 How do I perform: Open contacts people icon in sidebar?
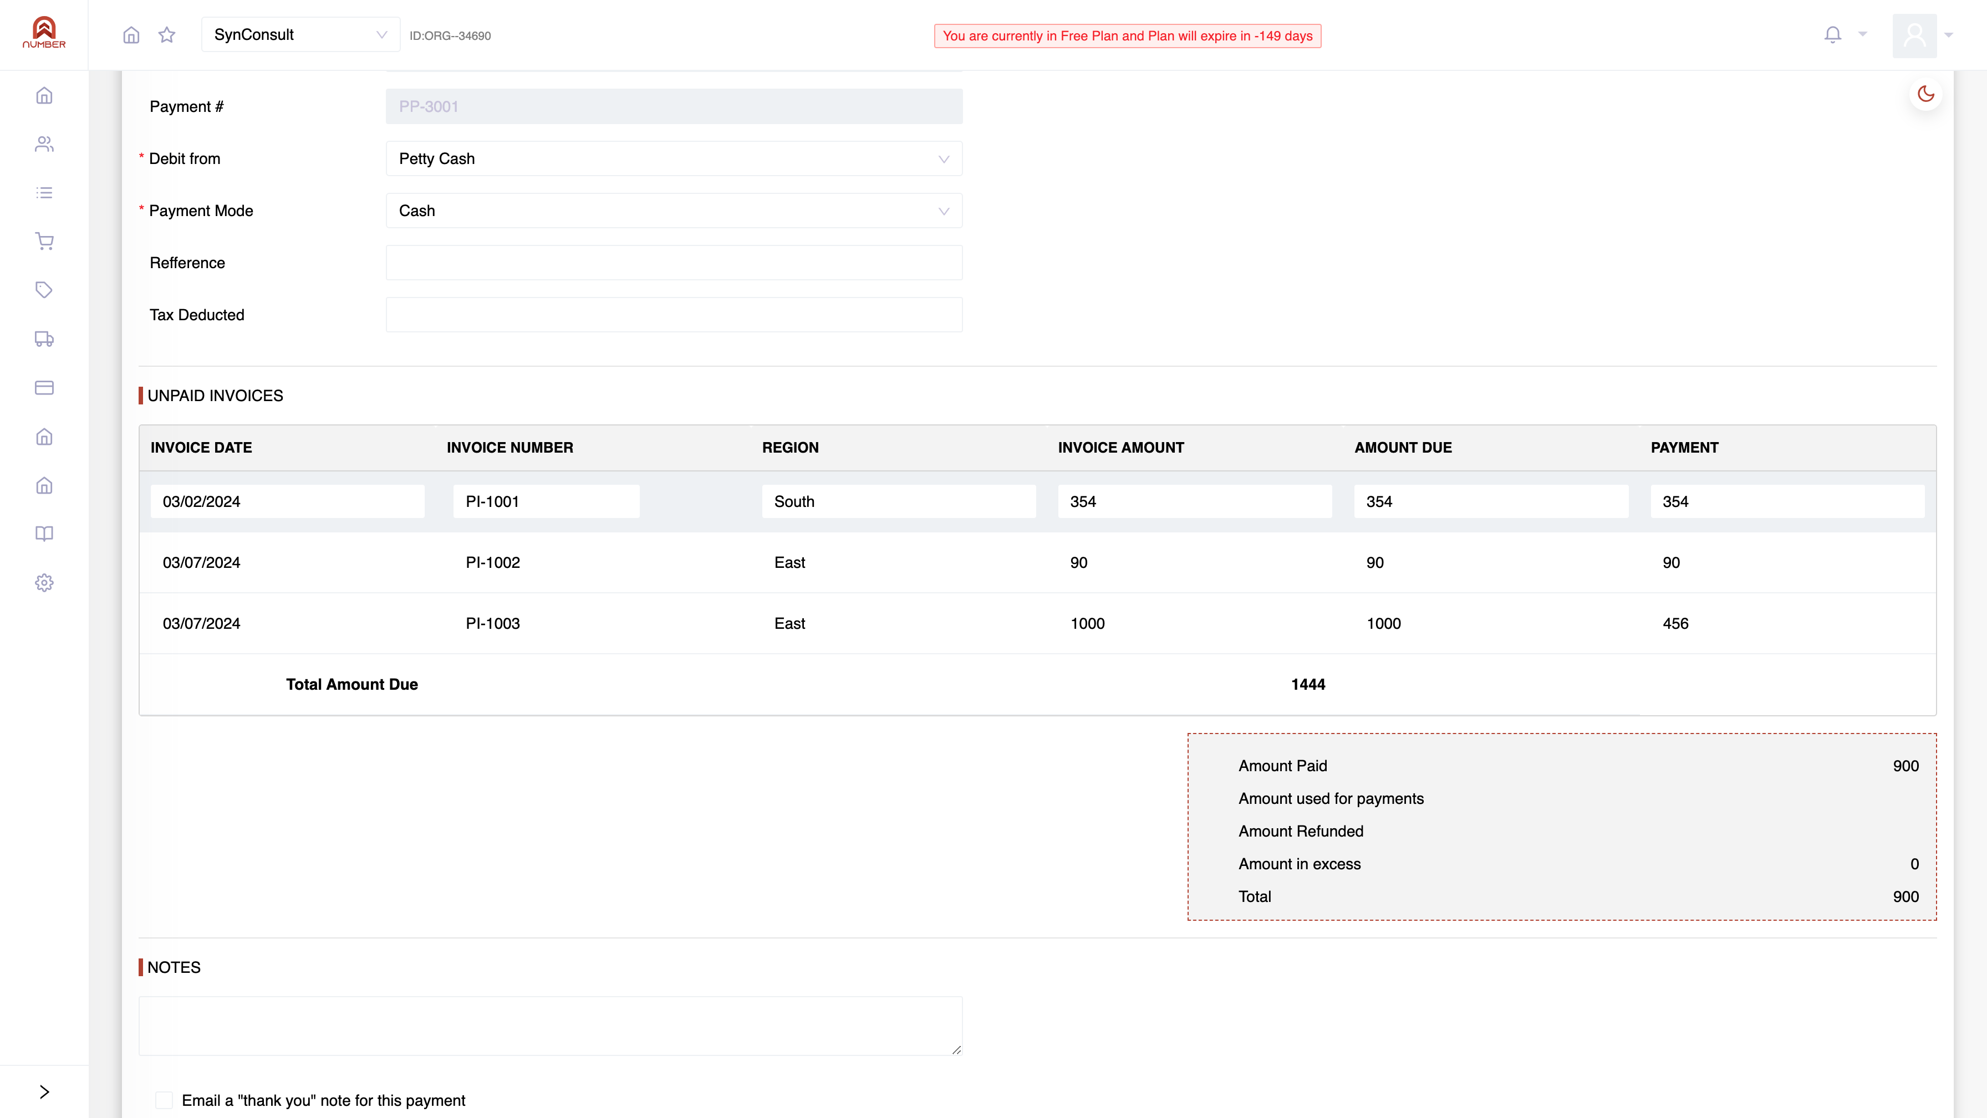44,144
